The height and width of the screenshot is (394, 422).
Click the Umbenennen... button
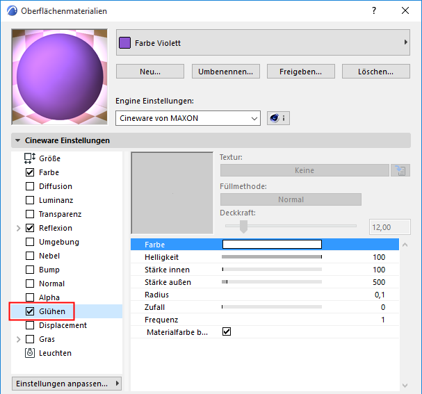[225, 72]
